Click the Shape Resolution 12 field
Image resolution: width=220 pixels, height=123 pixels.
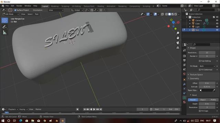coord(207,53)
